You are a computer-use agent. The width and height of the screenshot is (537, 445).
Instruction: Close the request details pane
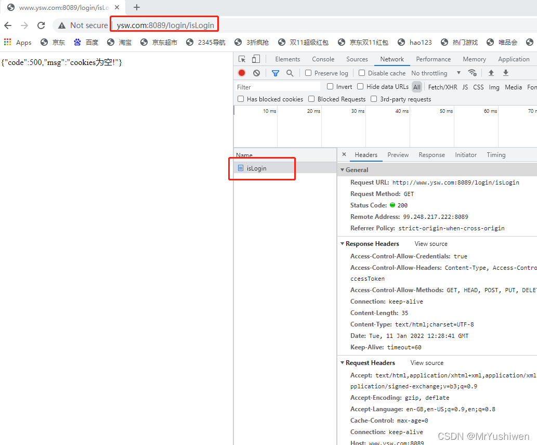344,154
